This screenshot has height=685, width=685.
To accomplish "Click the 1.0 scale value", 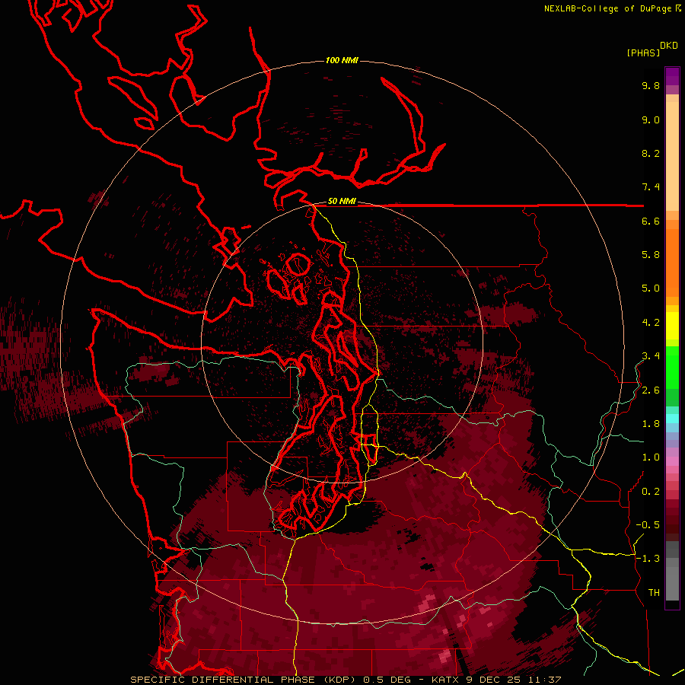I will (x=651, y=457).
